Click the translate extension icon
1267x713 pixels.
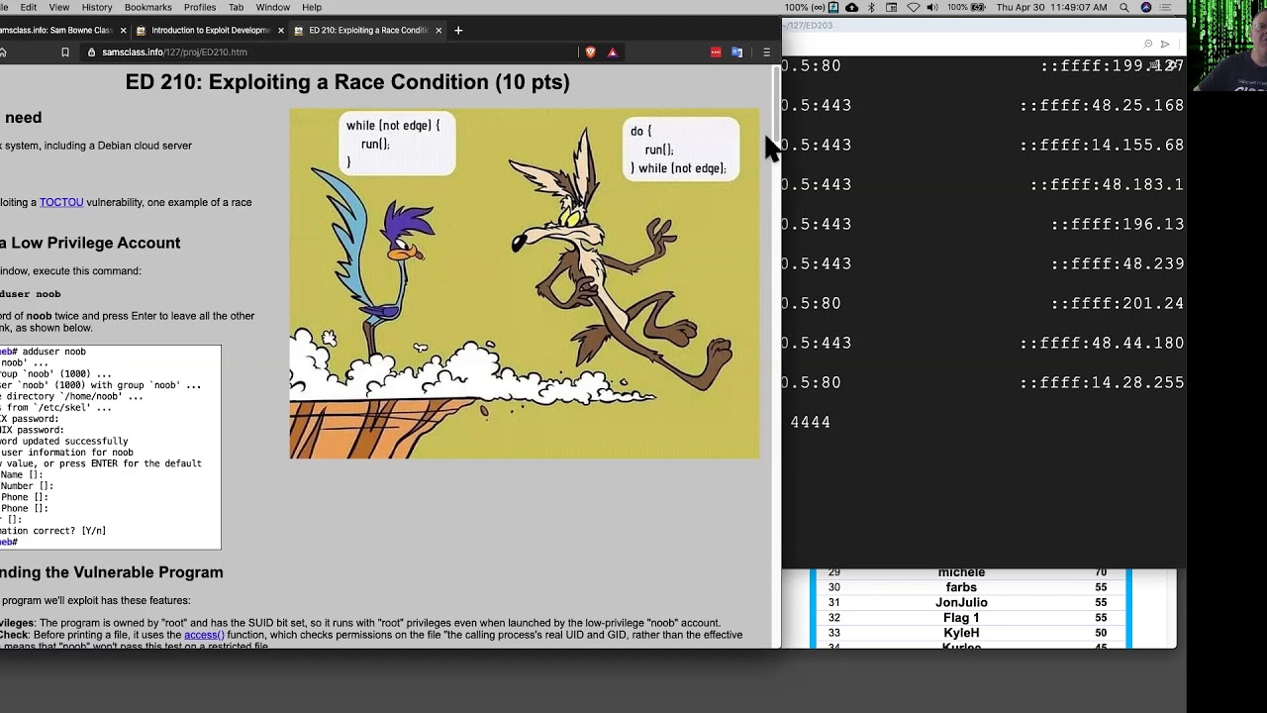[736, 52]
